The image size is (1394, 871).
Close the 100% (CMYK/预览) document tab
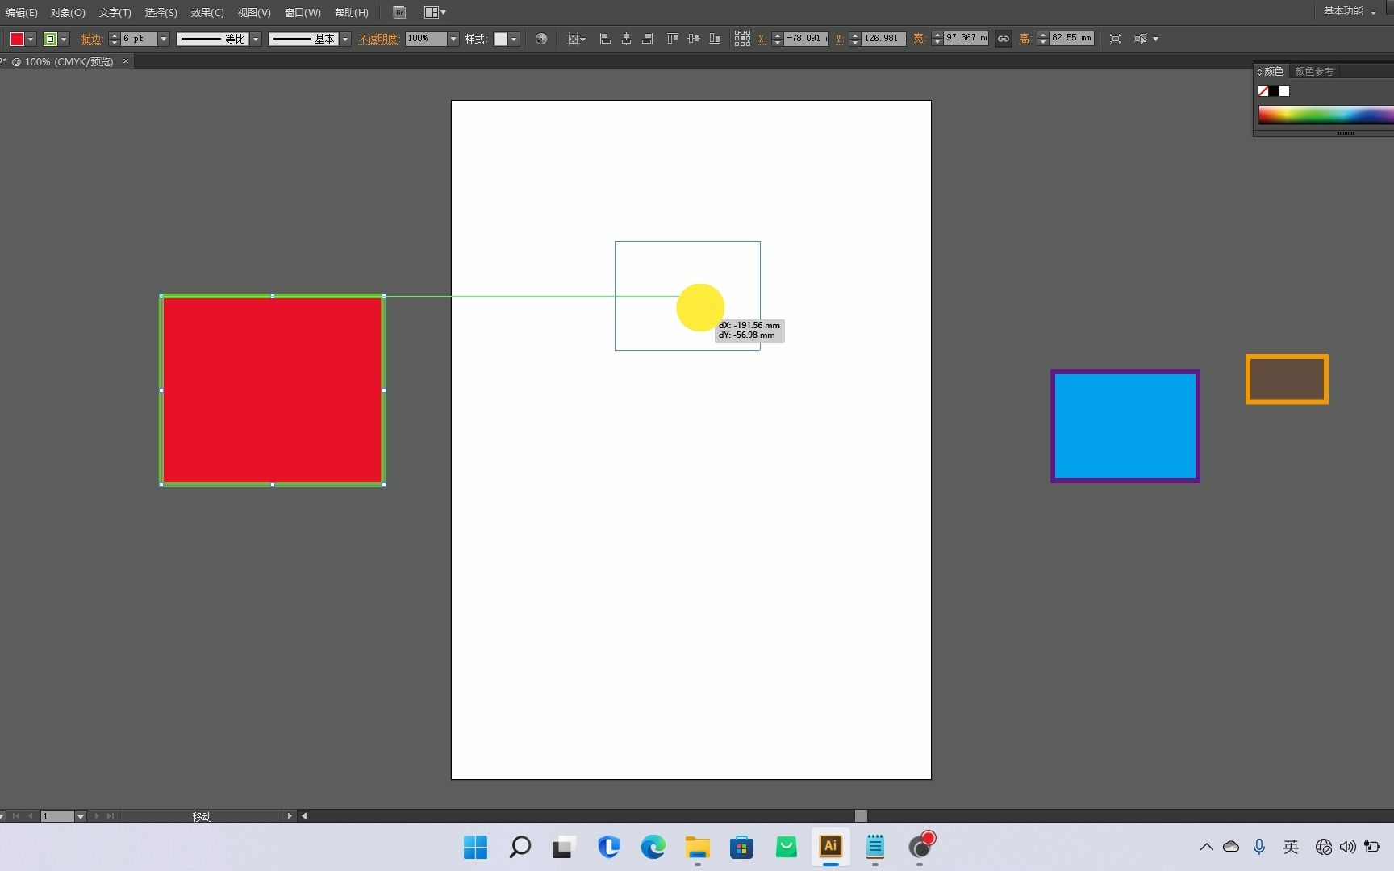(126, 61)
